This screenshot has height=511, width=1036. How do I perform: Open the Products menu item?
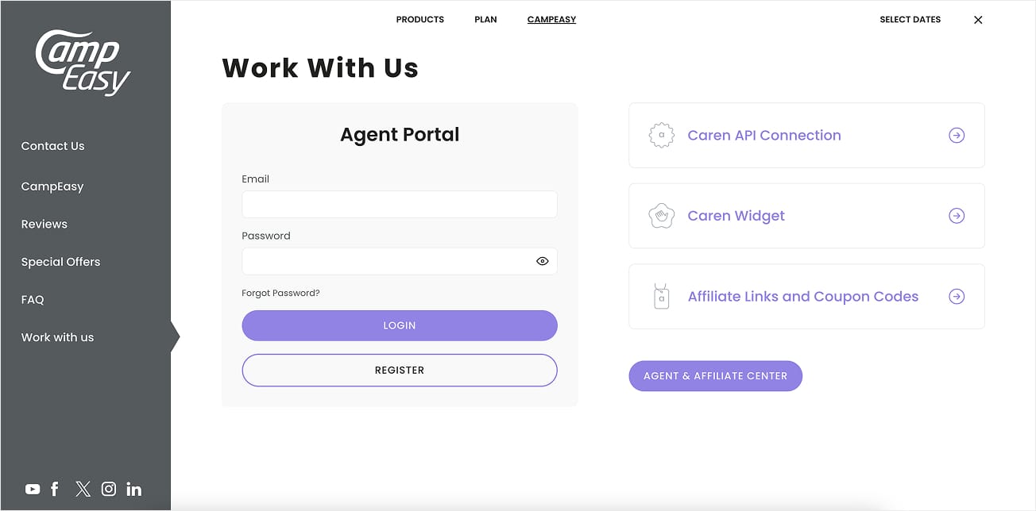(x=420, y=20)
